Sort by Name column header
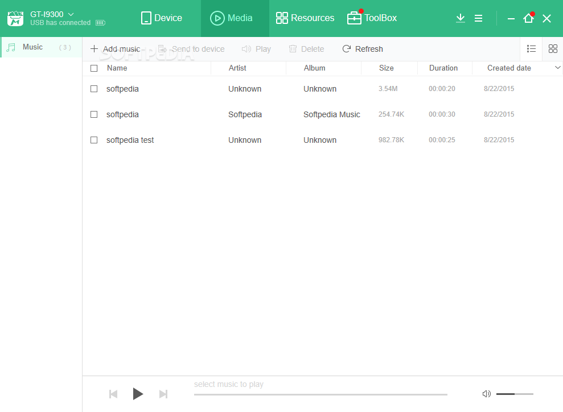The image size is (563, 412). pos(117,68)
